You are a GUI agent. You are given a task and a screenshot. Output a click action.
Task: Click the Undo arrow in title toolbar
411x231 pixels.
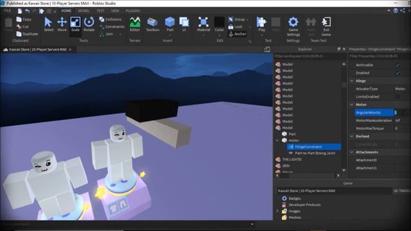coord(27,11)
